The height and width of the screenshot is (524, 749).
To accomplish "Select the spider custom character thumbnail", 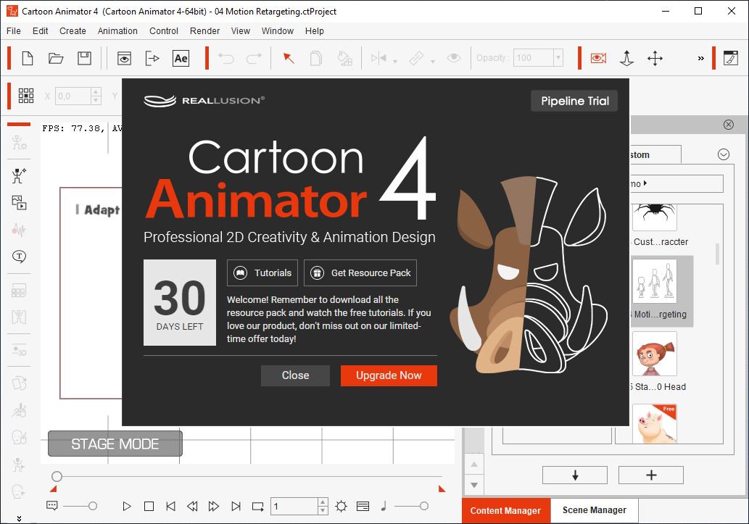I will pos(655,217).
